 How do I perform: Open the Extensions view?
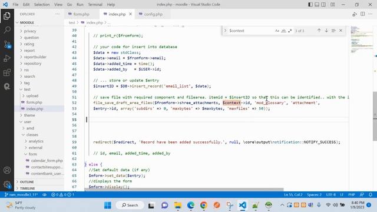[7, 72]
